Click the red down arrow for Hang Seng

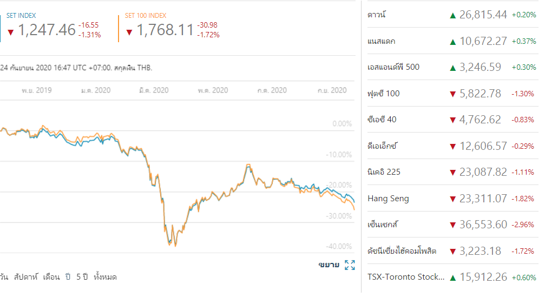pyautogui.click(x=452, y=199)
